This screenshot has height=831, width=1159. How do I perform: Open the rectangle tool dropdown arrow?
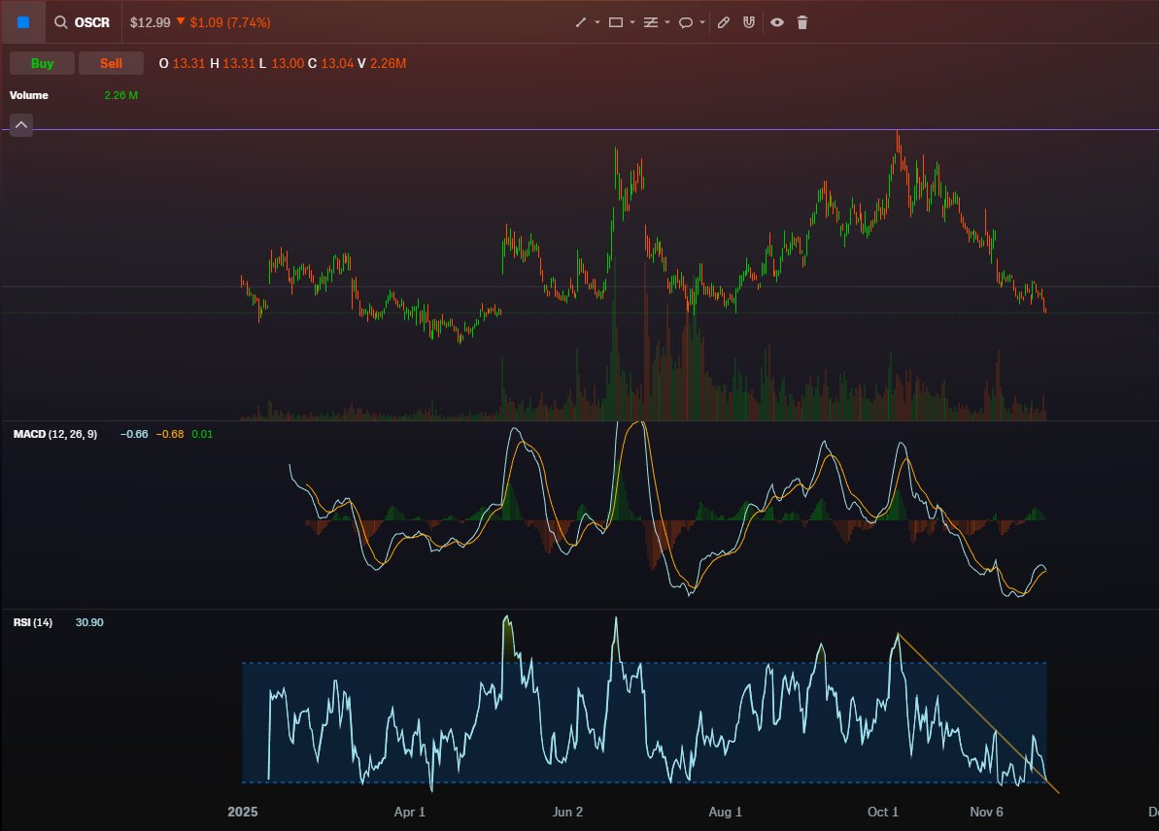point(632,22)
